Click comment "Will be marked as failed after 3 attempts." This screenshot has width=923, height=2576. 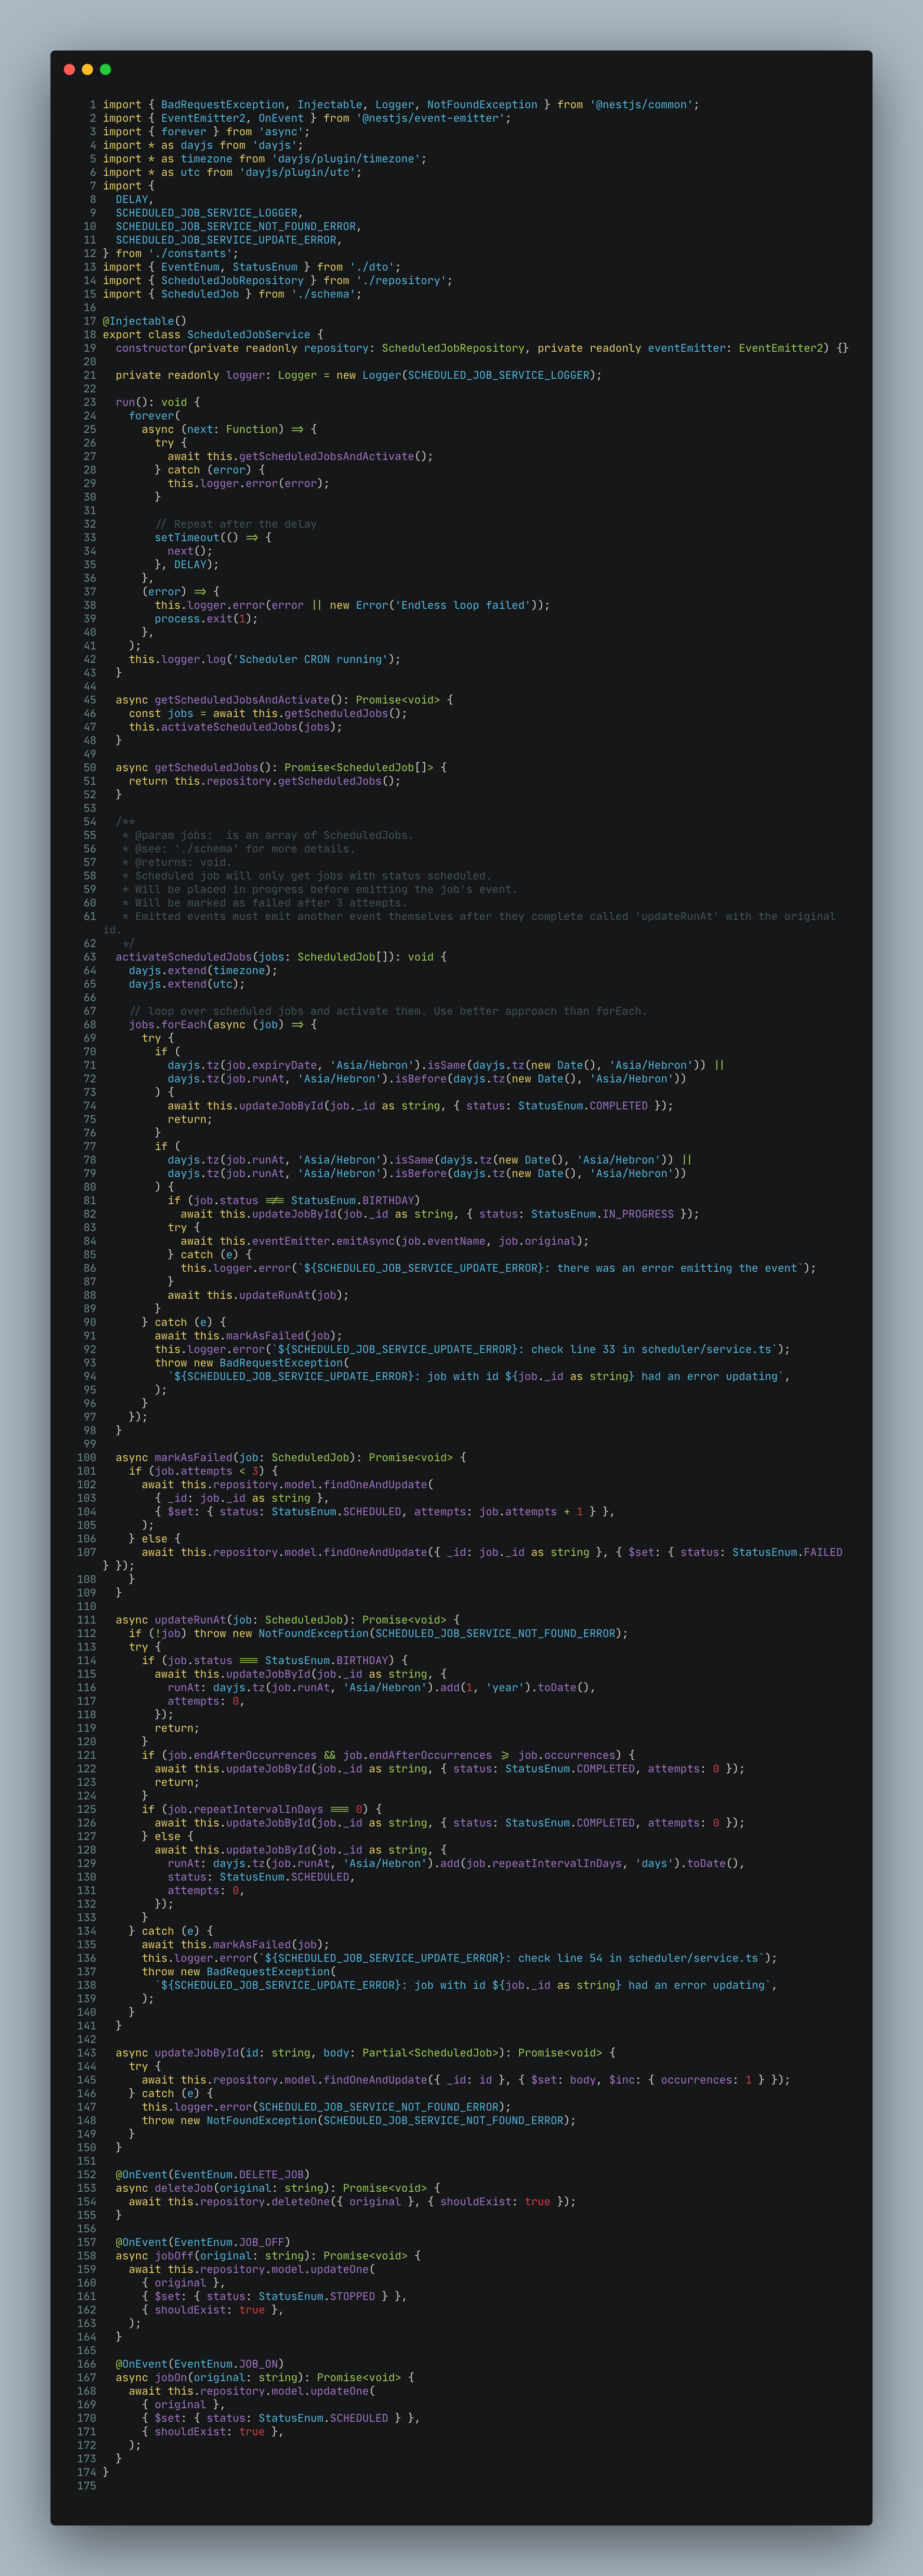[x=271, y=903]
